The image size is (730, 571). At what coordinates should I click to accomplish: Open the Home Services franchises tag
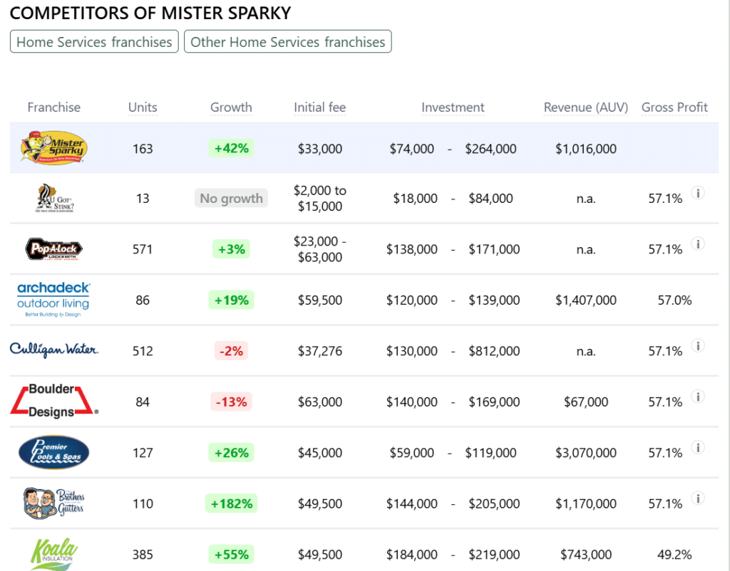(x=94, y=42)
